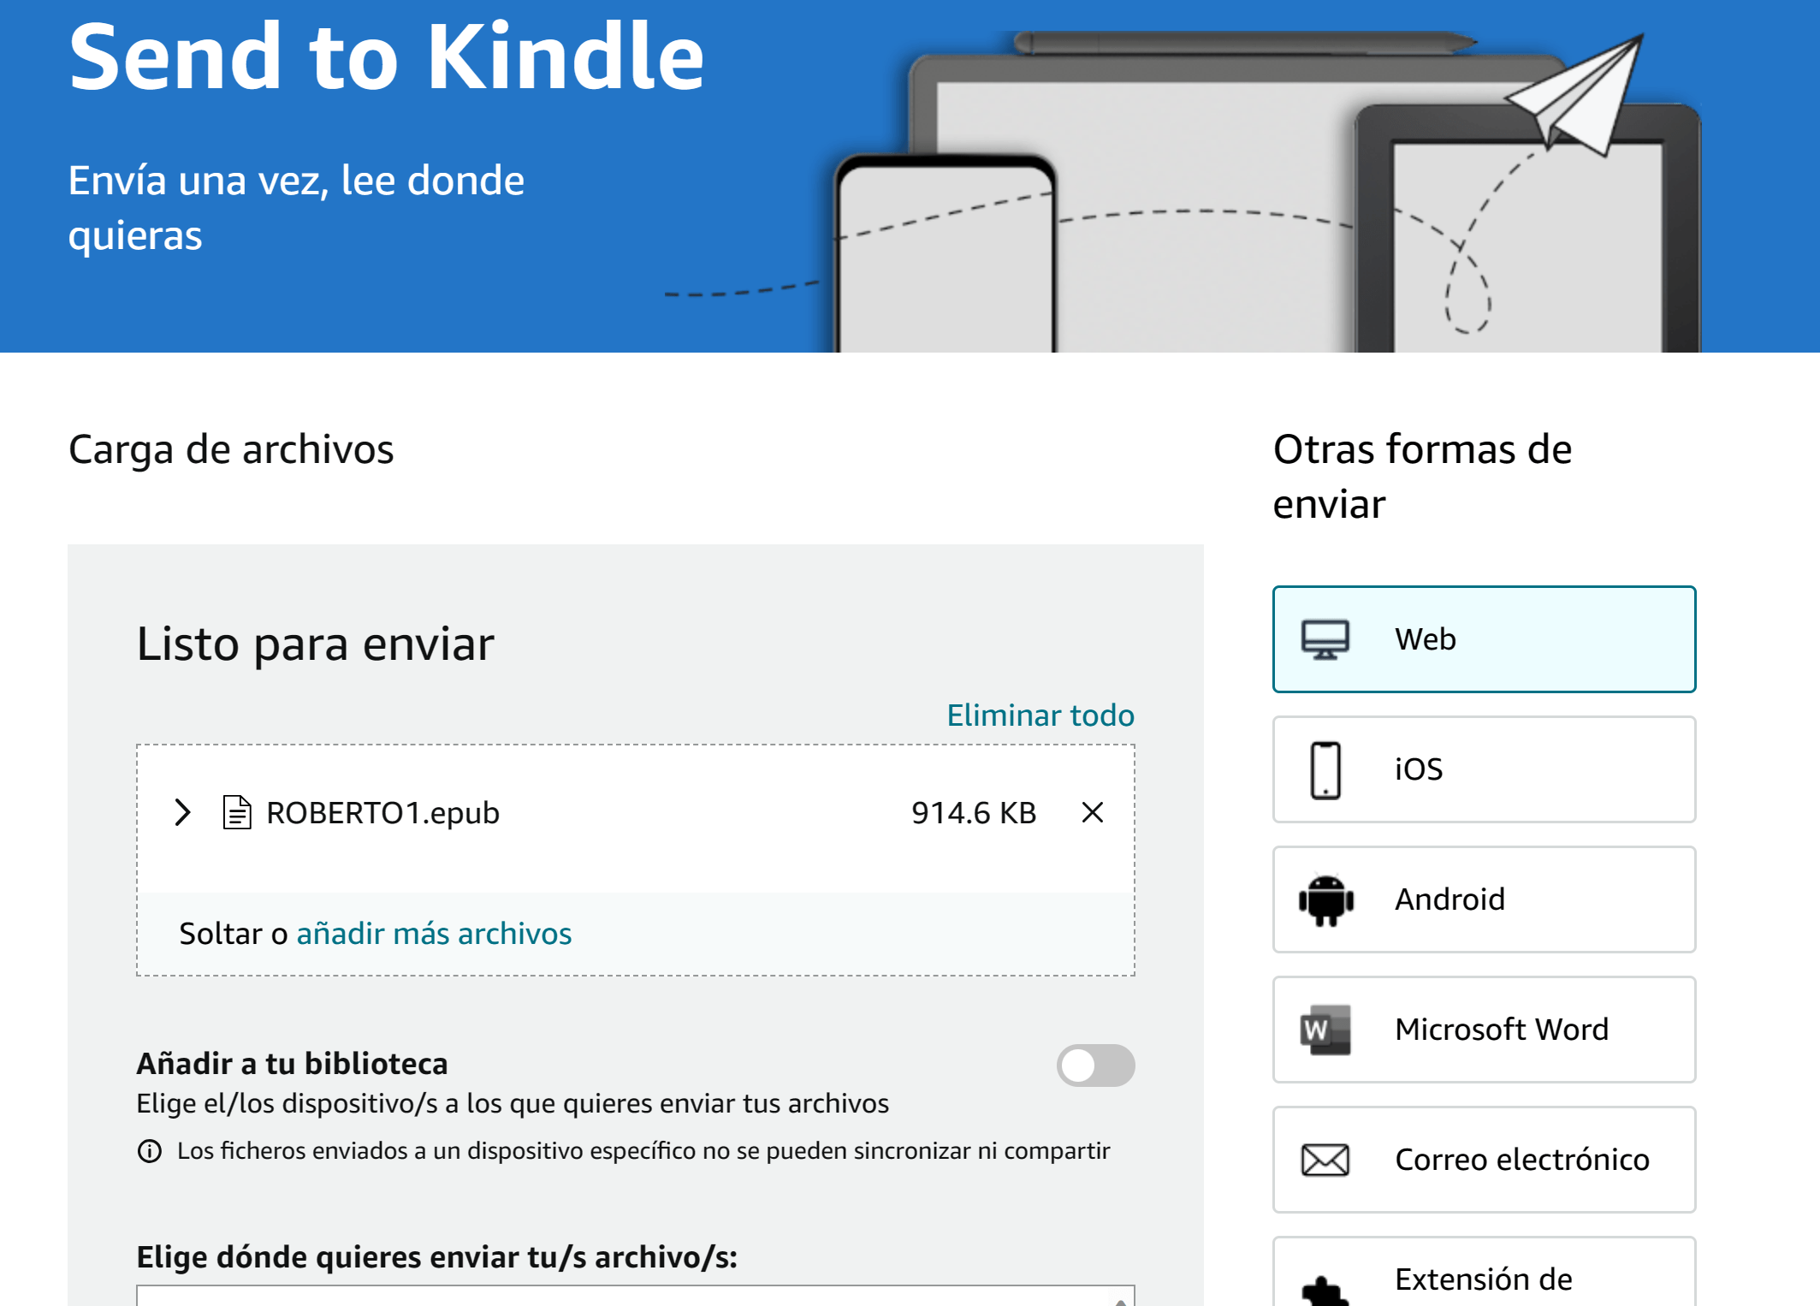Select the Android sending option

pos(1484,899)
